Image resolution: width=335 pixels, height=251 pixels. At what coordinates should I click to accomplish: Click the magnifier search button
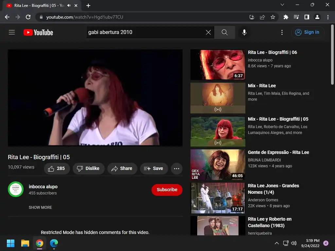pyautogui.click(x=224, y=32)
